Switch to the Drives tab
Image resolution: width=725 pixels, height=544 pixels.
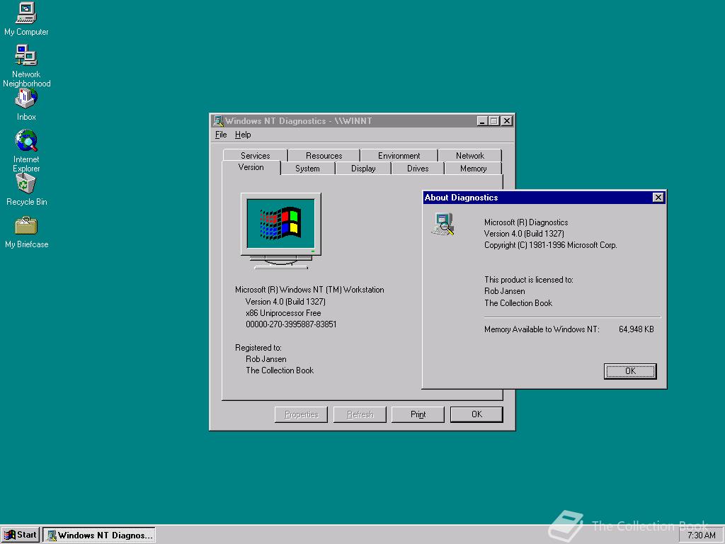point(417,168)
